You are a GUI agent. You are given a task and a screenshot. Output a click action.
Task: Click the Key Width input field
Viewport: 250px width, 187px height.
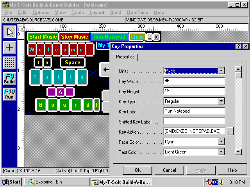click(x=194, y=81)
